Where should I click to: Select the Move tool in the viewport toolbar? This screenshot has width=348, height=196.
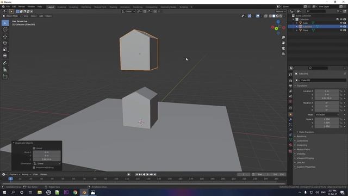pyautogui.click(x=5, y=36)
